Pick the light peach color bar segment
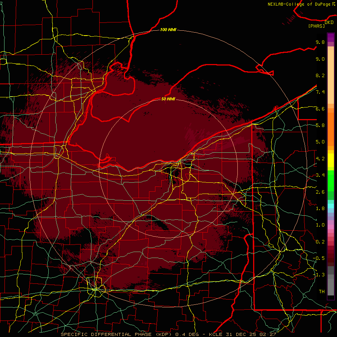The width and height of the screenshot is (337, 337). (x=331, y=78)
